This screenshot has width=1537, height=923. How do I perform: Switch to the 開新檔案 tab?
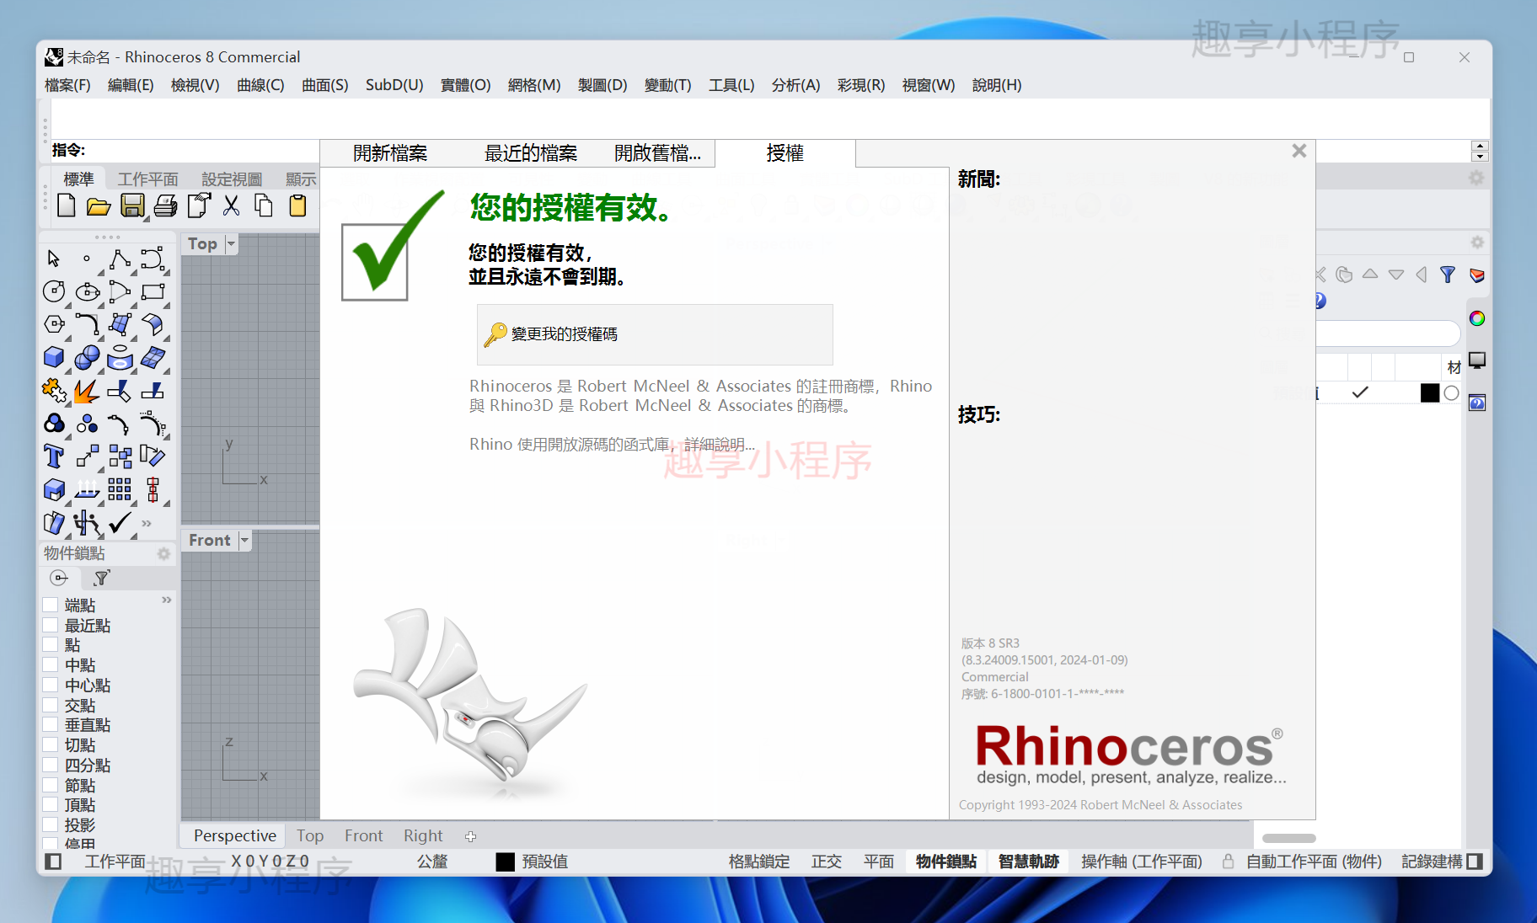point(390,153)
